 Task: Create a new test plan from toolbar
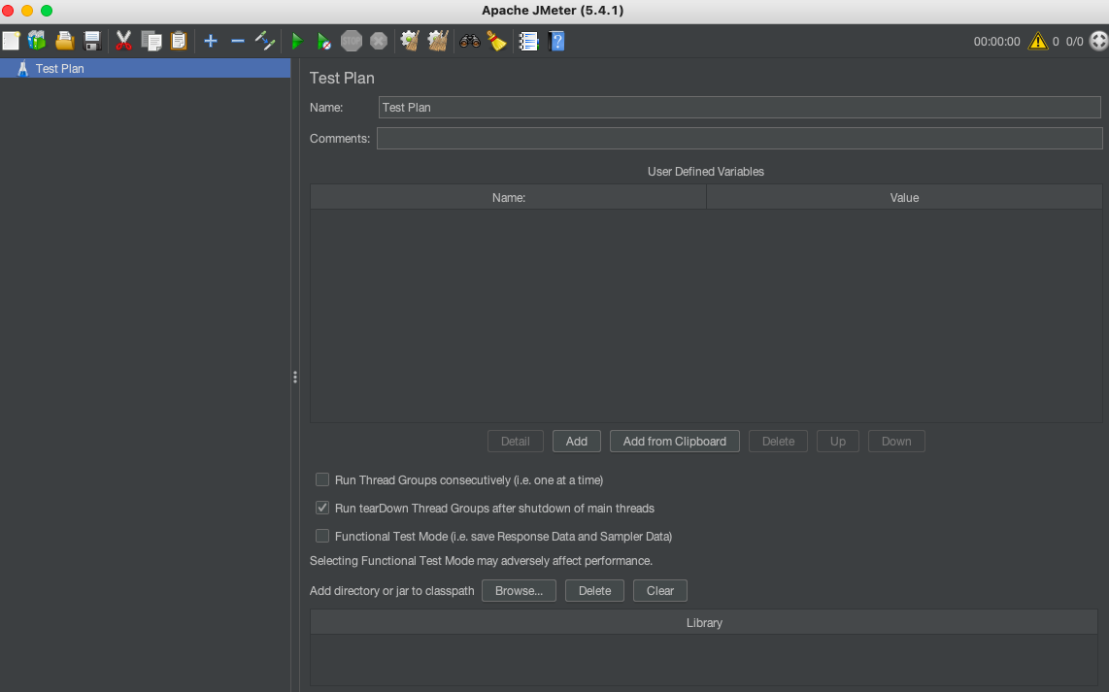(12, 41)
